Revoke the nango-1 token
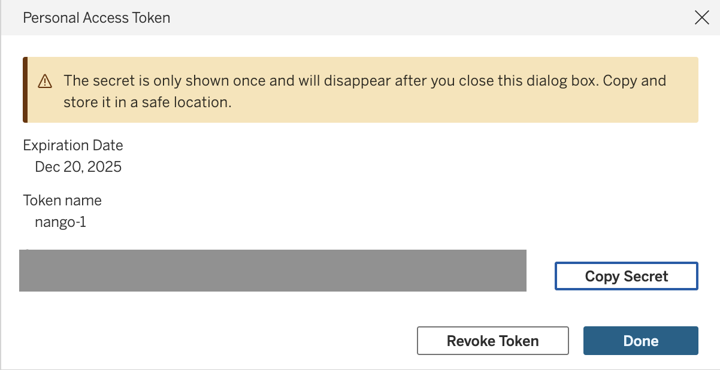 pyautogui.click(x=492, y=341)
